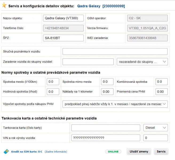
Task: Focus the 'Náklady na 1 kilometer' field
Action: pos(107,92)
